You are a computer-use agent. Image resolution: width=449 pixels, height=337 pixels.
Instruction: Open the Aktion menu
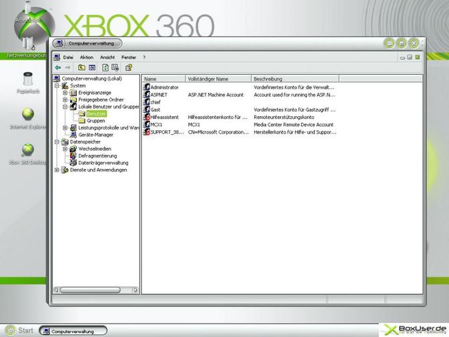click(87, 57)
